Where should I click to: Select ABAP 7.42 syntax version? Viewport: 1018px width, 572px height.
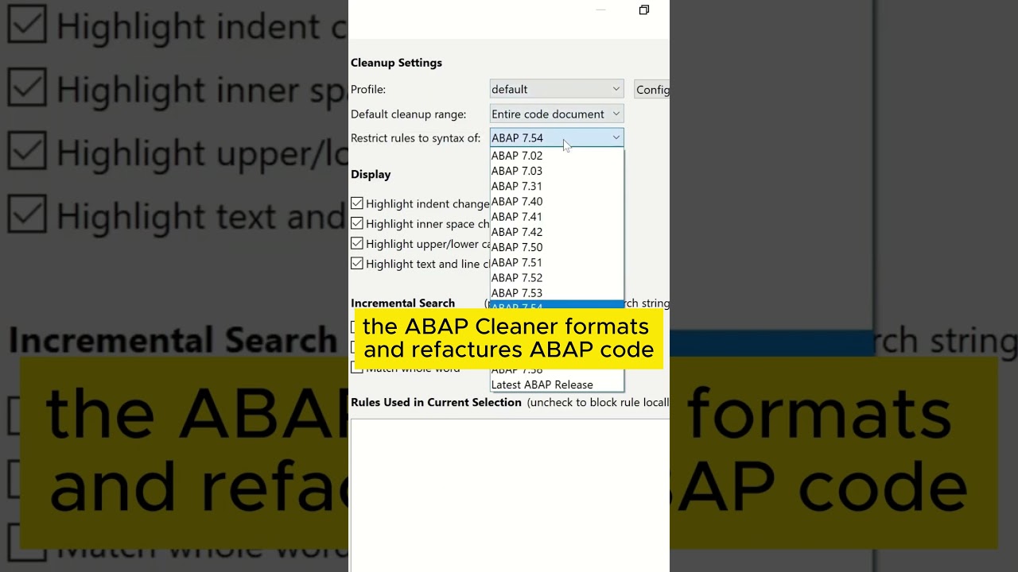click(517, 232)
